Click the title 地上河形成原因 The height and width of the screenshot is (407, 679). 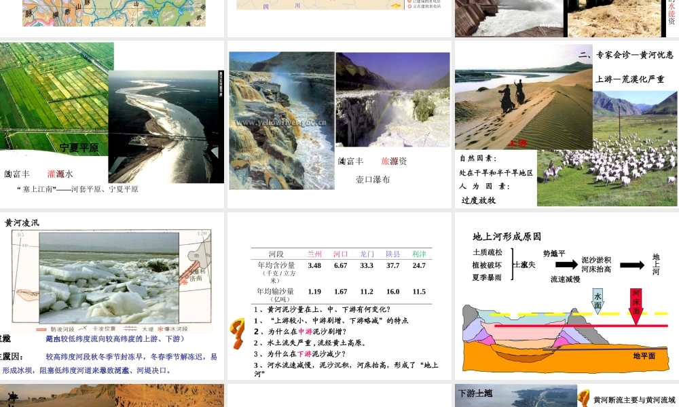tap(507, 237)
